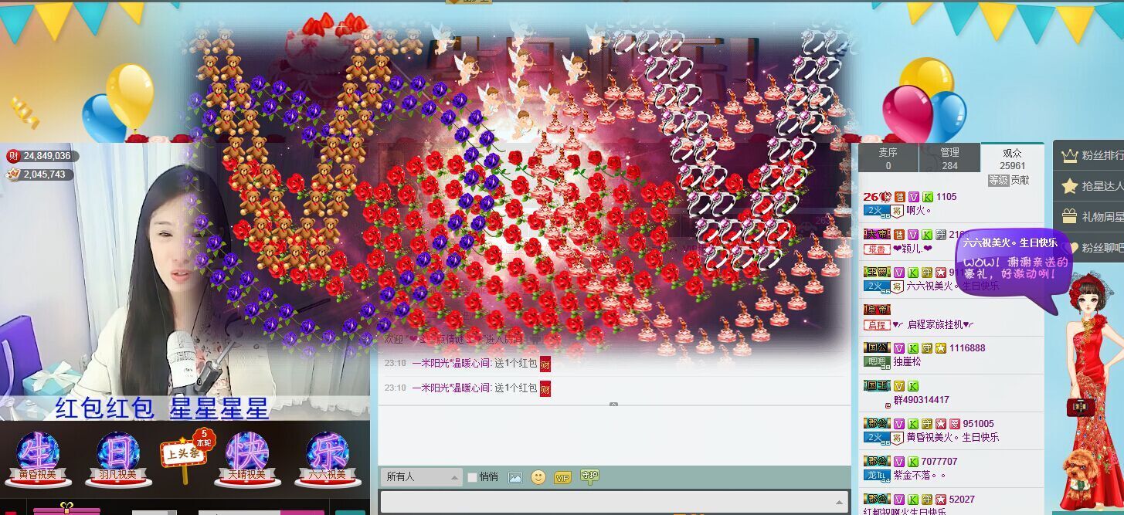
Task: Click the star icon for 拾星达人
Action: pyautogui.click(x=1070, y=186)
